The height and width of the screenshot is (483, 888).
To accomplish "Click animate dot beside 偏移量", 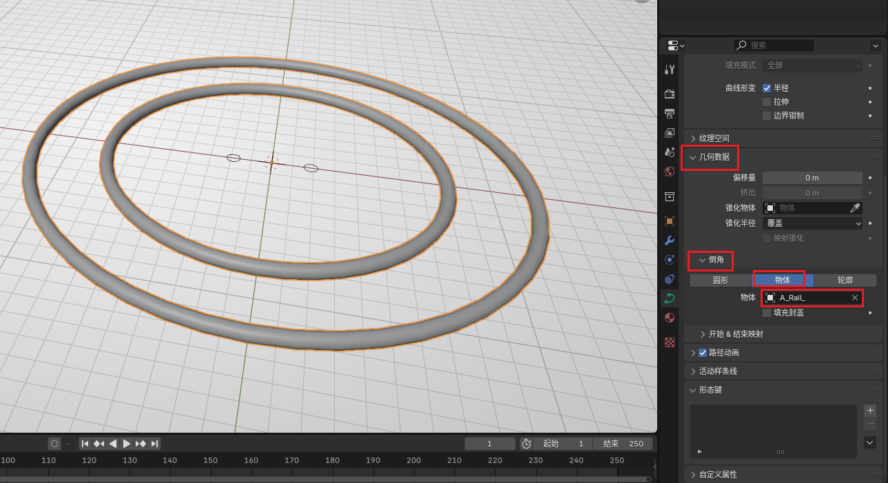I will click(871, 178).
